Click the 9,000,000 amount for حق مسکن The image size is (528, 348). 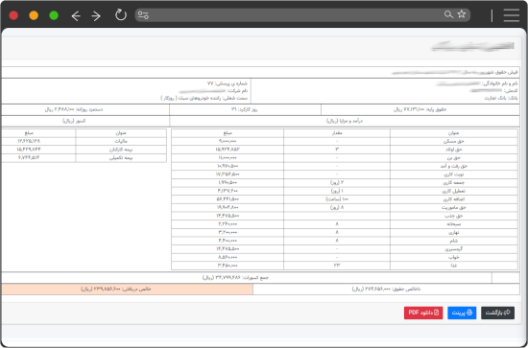(228, 141)
